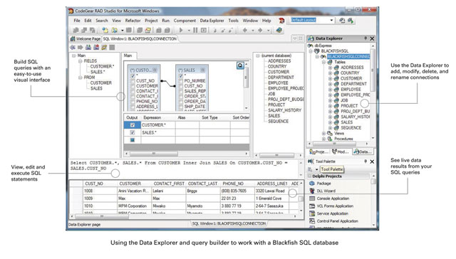The height and width of the screenshot is (259, 456).
Task: Switch to the Proje... panel tab
Action: tap(318, 152)
